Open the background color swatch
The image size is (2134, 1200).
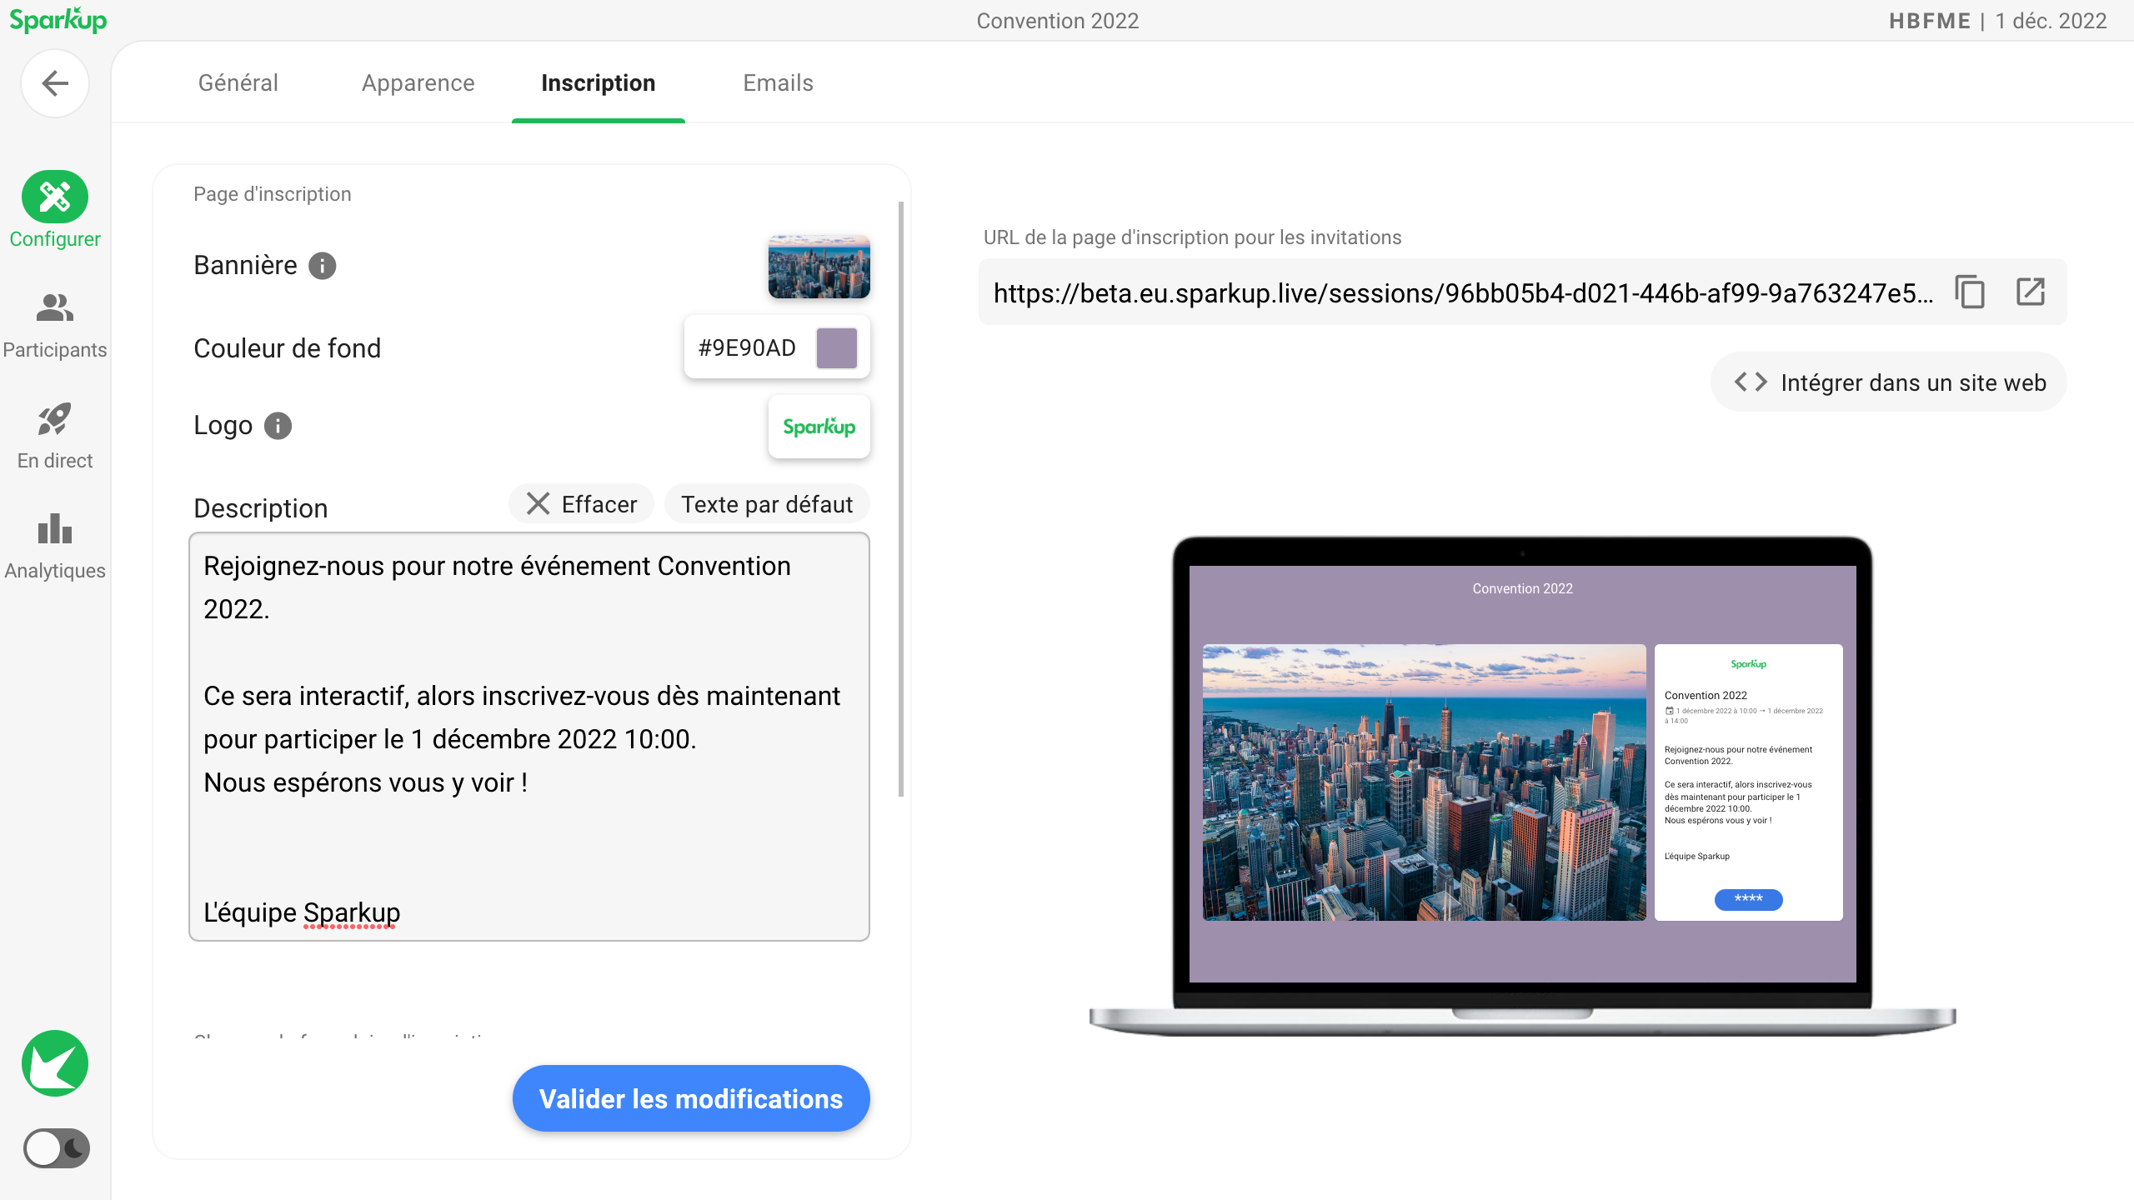(x=837, y=347)
